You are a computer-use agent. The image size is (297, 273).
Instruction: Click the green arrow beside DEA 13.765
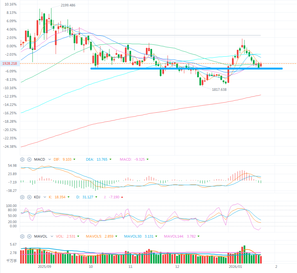(x=110, y=159)
